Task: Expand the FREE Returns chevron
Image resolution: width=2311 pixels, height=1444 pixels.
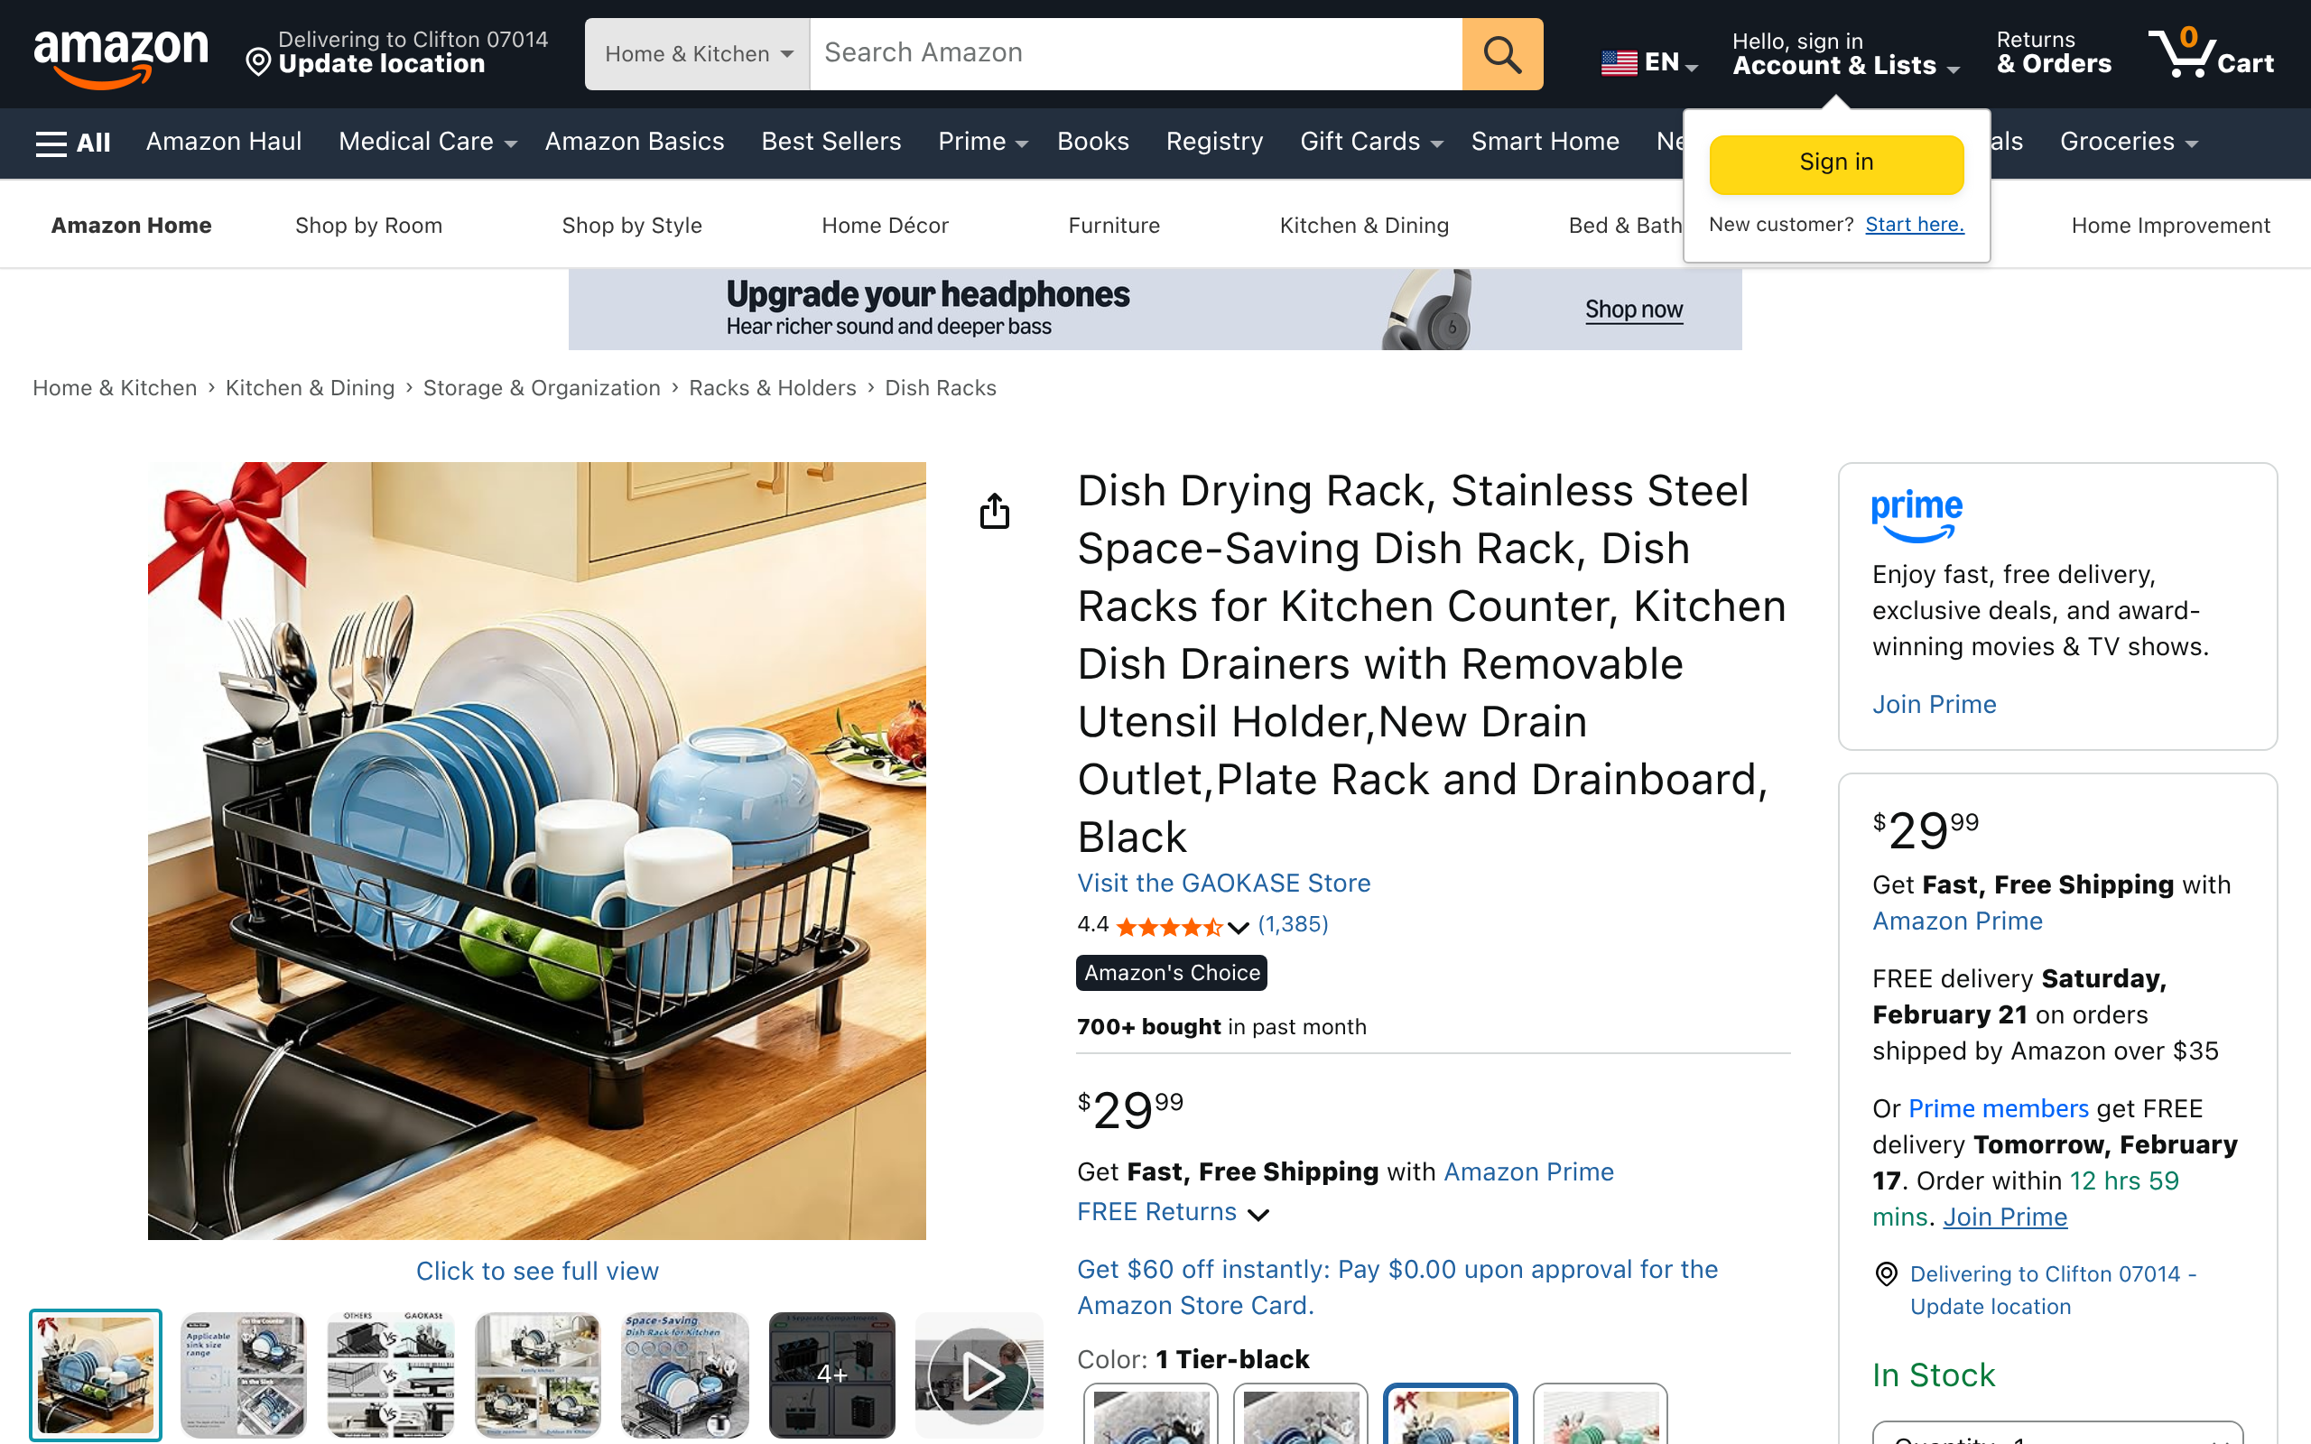Action: [x=1258, y=1214]
